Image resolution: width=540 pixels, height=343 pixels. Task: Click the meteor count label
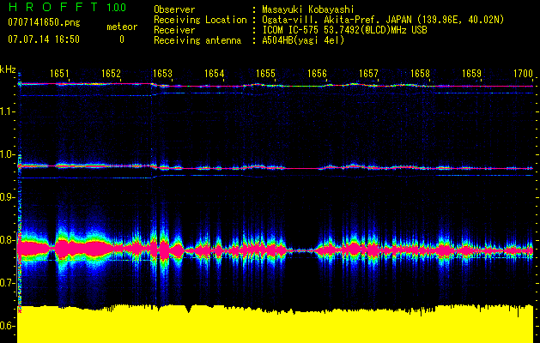point(122,27)
